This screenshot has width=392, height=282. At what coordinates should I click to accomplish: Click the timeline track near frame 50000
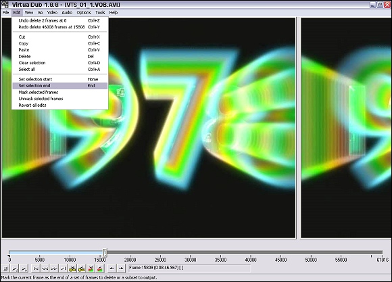tap(312, 252)
